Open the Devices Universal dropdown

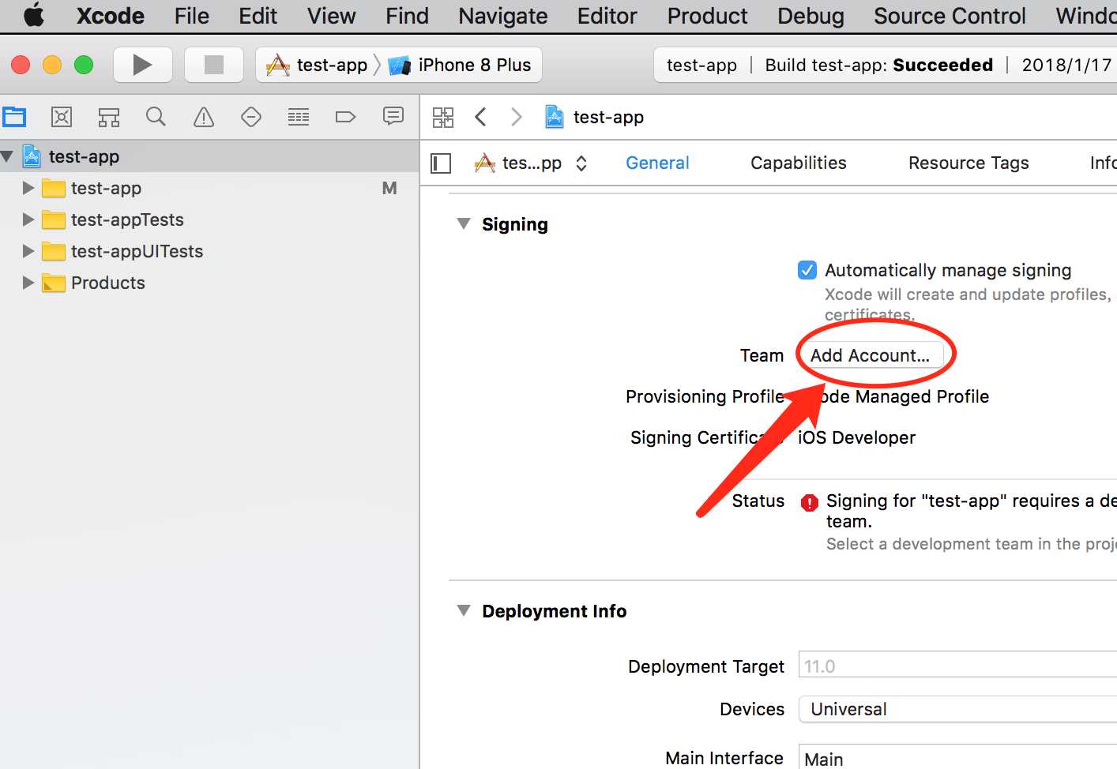(x=957, y=709)
